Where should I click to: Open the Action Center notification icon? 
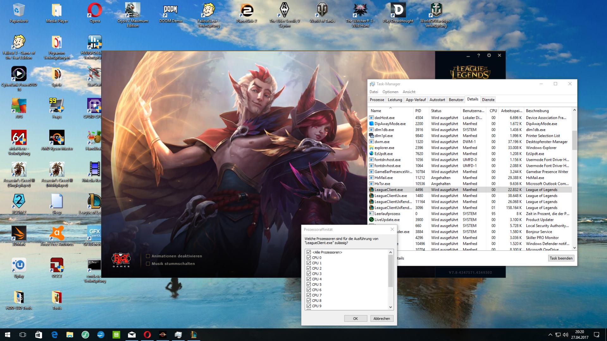click(x=597, y=335)
